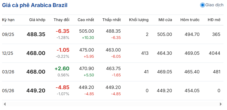
Task: Click the HĐ mở column header
Action: coord(214,20)
